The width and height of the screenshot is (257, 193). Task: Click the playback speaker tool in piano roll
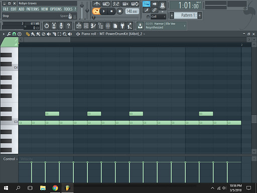[x=70, y=34]
